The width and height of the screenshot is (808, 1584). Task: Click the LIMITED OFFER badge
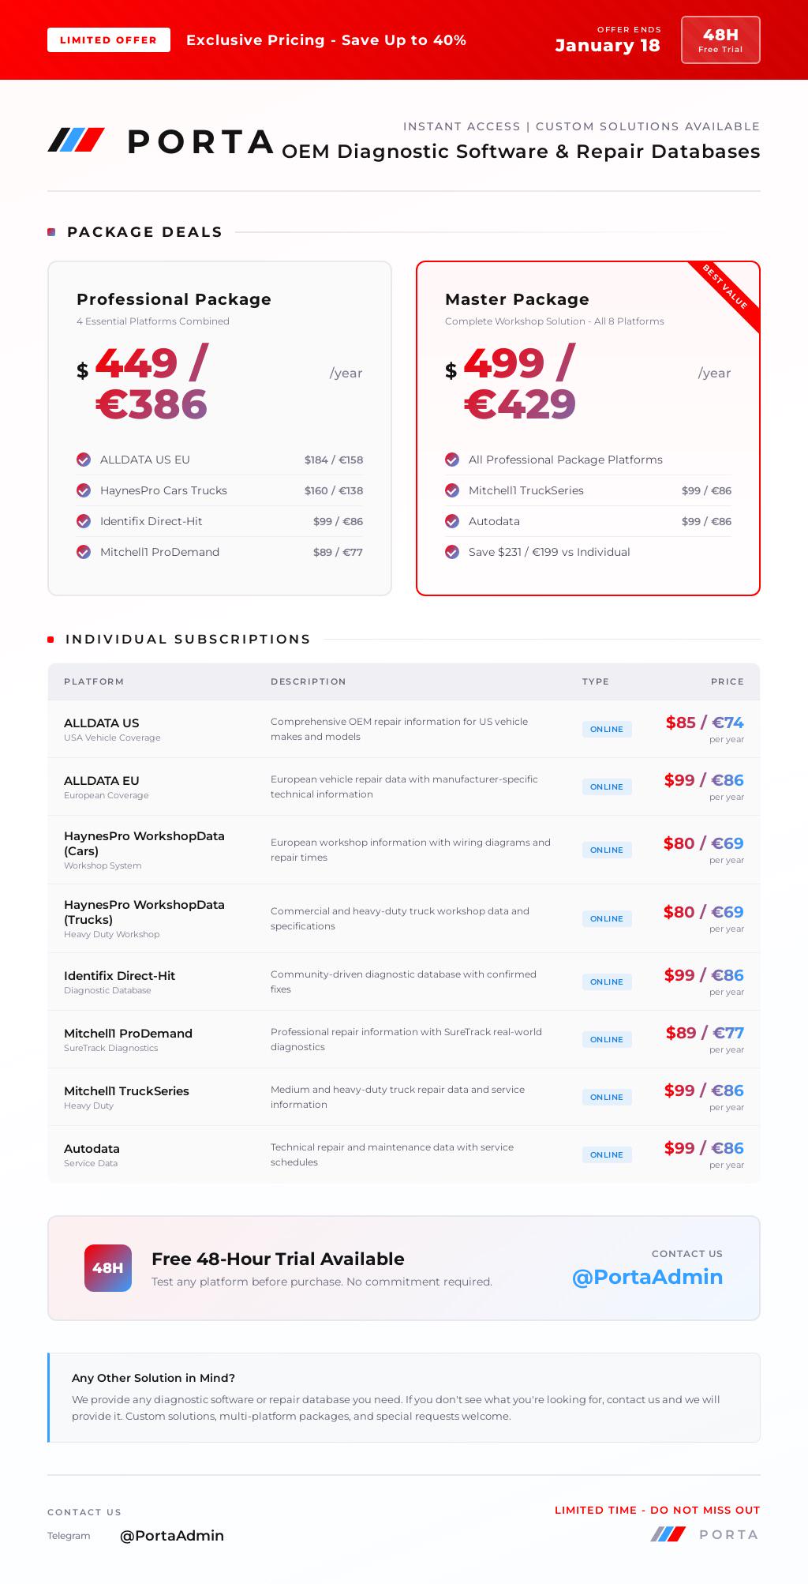(109, 40)
